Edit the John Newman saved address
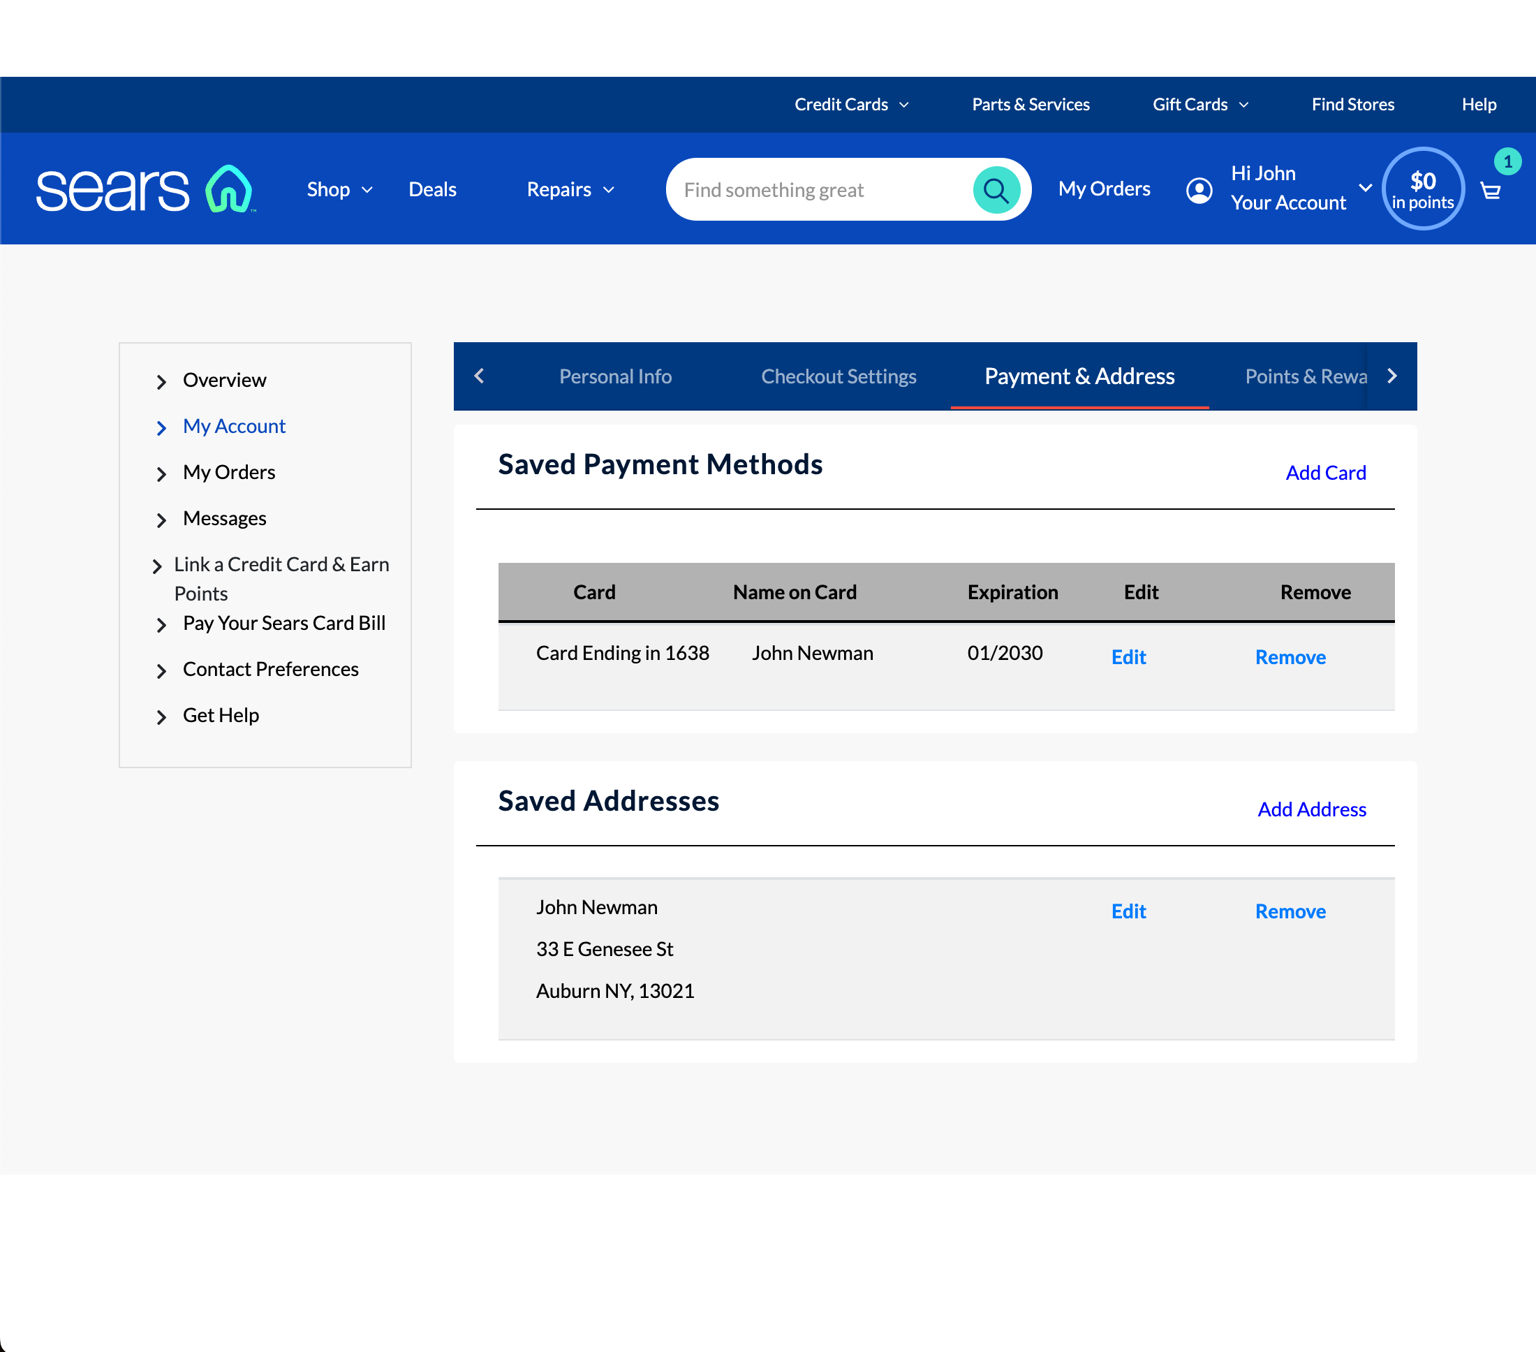 [x=1128, y=911]
